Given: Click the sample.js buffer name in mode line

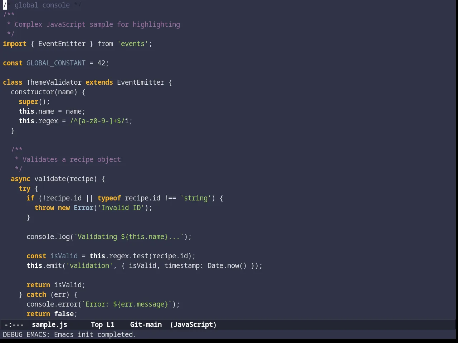Looking at the screenshot, I should pyautogui.click(x=49, y=324).
